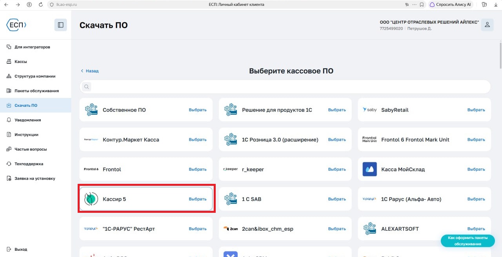Click the browser back arrow
Image resolution: width=502 pixels, height=257 pixels.
point(6,5)
